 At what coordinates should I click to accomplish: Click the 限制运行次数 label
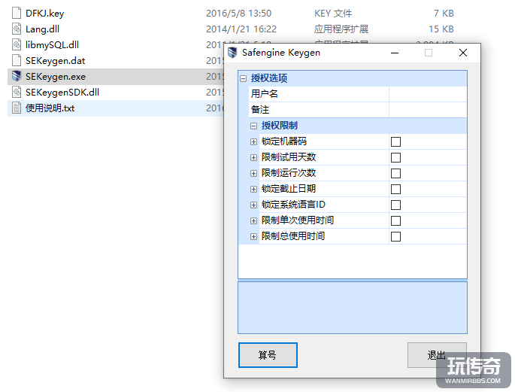click(x=289, y=173)
